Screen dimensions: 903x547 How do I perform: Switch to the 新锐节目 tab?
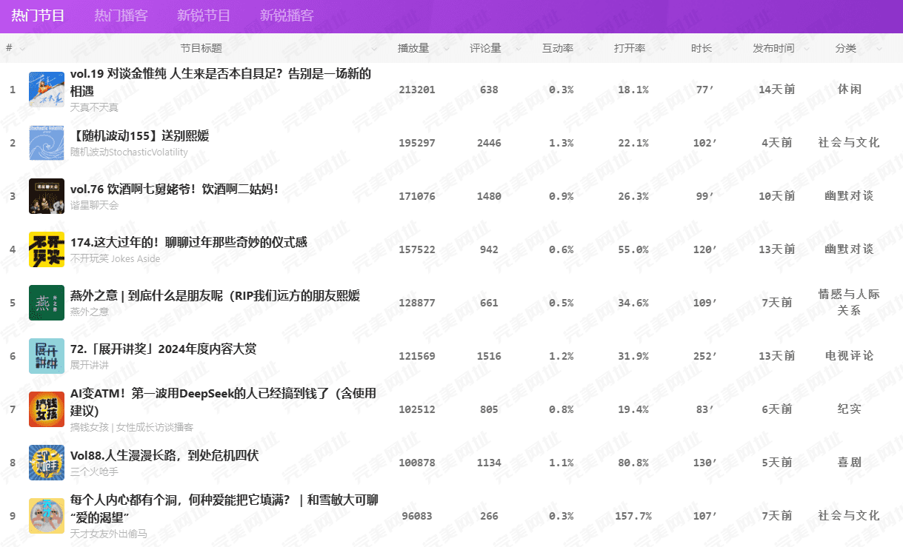204,16
